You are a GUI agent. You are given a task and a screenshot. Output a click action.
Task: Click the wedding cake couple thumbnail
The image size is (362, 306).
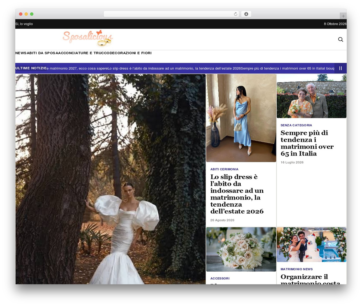click(311, 245)
